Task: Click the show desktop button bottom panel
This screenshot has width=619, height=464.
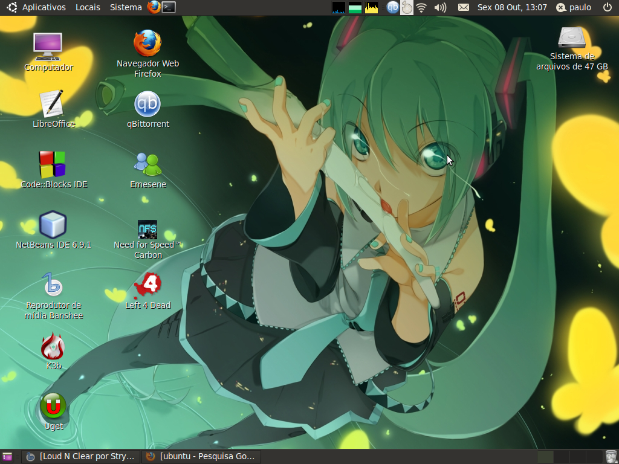Action: [x=7, y=457]
